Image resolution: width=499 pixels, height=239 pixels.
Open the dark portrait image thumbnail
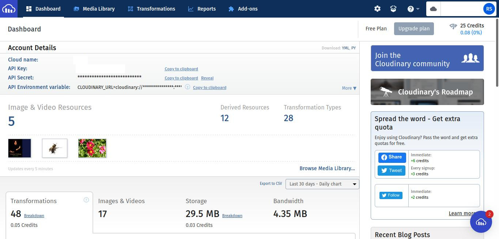(20, 148)
